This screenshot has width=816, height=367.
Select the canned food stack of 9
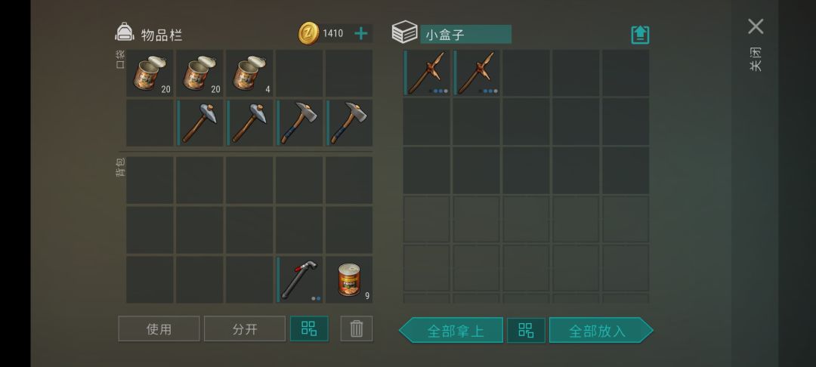tap(349, 279)
